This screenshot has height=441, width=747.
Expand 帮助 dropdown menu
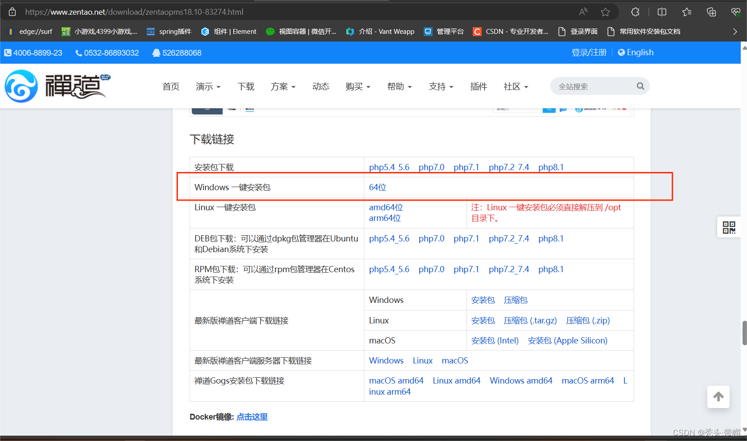pos(400,86)
